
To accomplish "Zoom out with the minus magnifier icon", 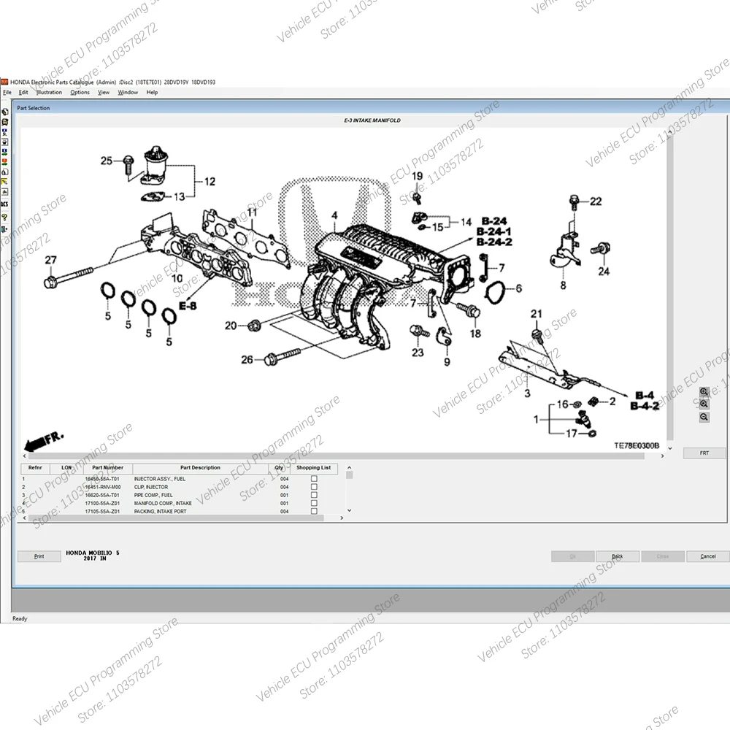I will tap(704, 417).
